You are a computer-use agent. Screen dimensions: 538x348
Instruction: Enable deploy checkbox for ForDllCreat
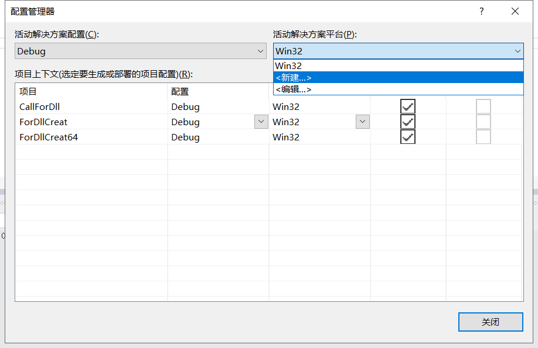pyautogui.click(x=483, y=122)
